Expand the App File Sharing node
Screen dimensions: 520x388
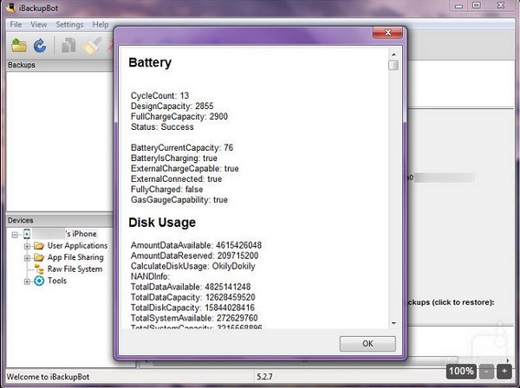point(27,258)
